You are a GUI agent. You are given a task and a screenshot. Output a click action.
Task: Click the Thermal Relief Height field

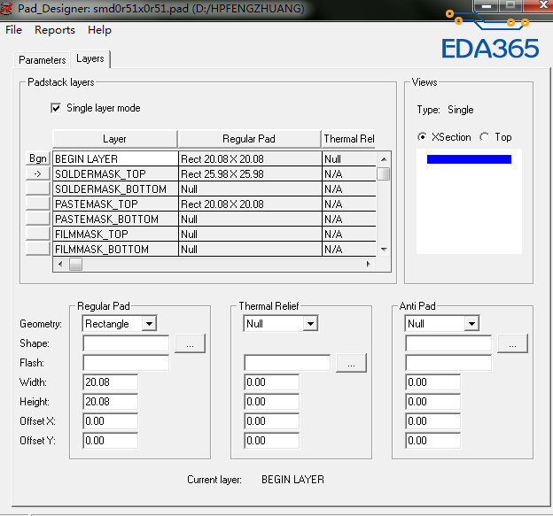271,402
